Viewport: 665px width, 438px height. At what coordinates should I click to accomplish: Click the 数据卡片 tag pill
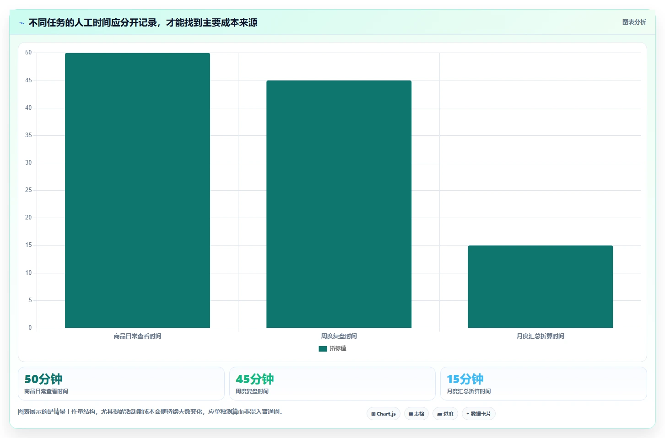click(x=479, y=414)
